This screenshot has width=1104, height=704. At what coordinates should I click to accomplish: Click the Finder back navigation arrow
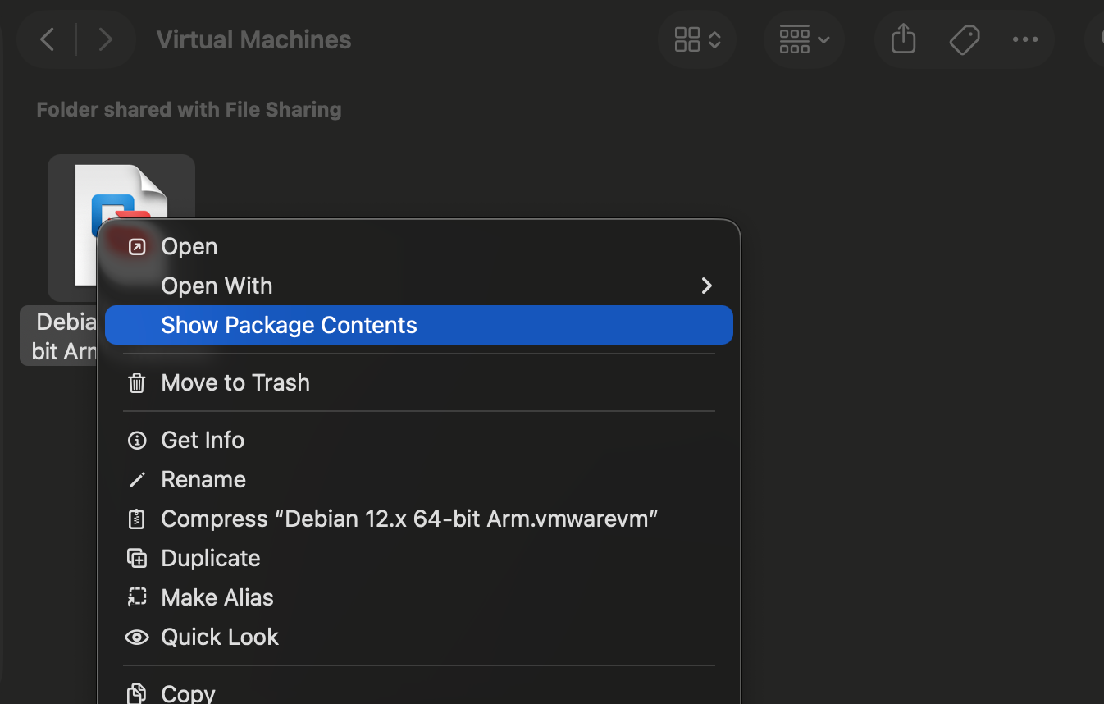48,39
